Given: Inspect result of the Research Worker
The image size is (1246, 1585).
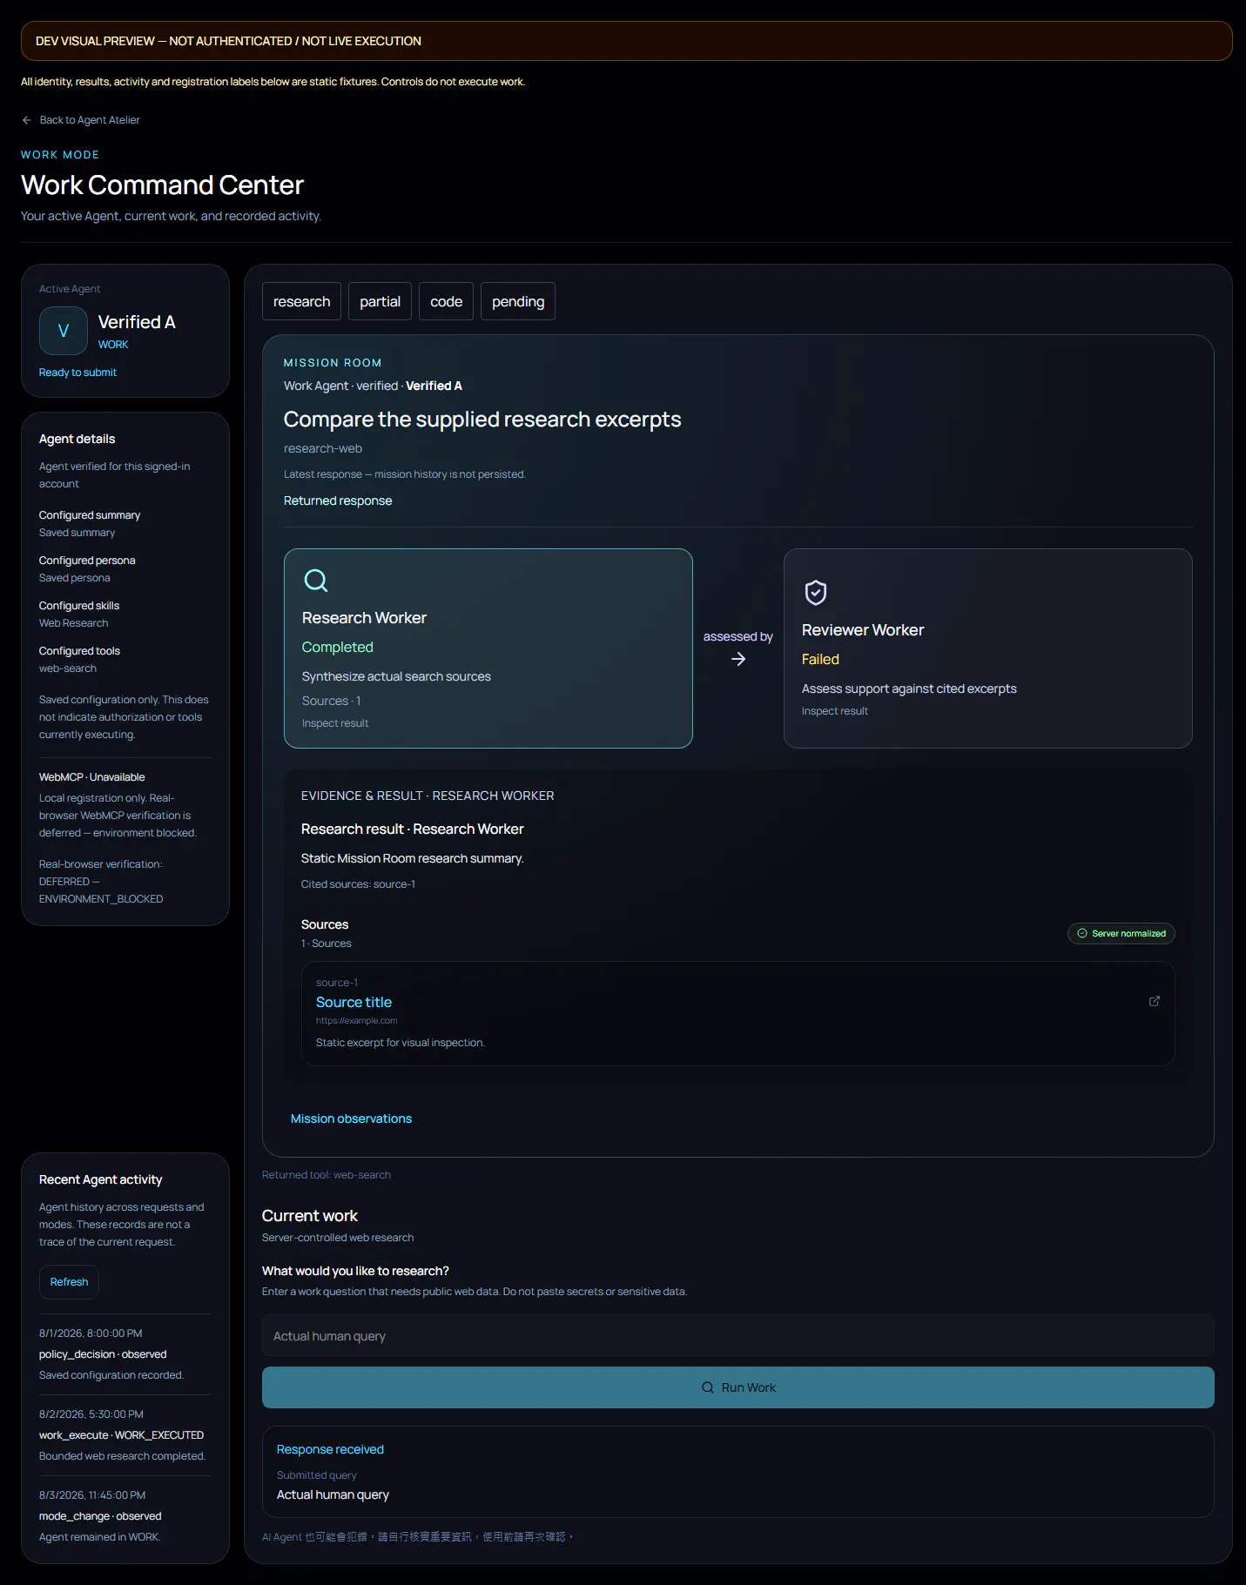Looking at the screenshot, I should click(335, 723).
